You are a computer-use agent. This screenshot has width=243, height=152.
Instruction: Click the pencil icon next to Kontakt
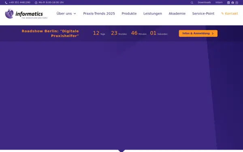point(222,13)
